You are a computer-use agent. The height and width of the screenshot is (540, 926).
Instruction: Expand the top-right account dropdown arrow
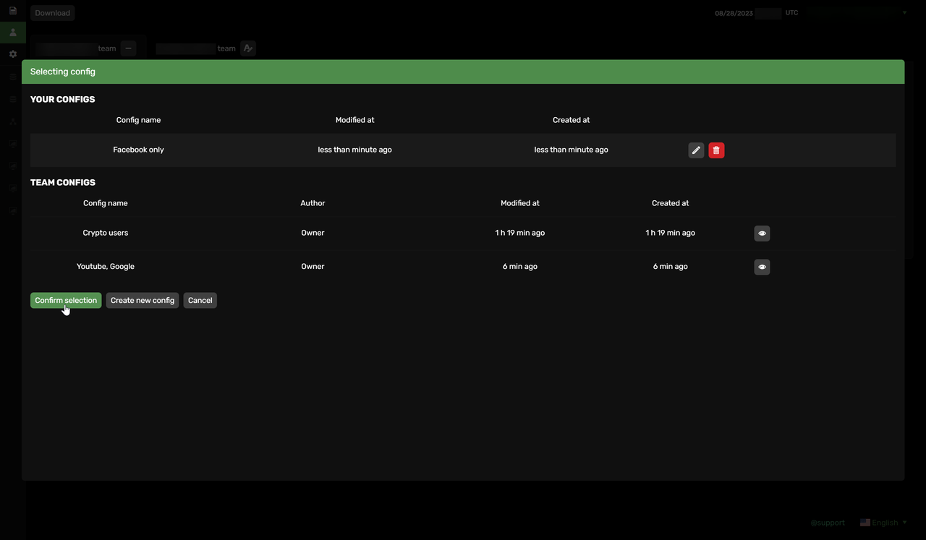(x=904, y=13)
